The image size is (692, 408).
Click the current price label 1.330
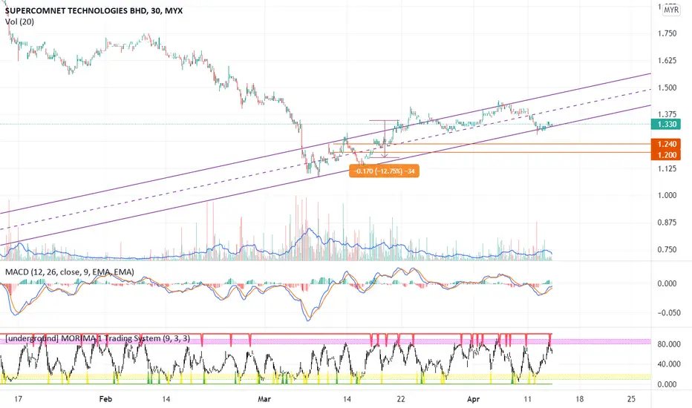pyautogui.click(x=666, y=124)
